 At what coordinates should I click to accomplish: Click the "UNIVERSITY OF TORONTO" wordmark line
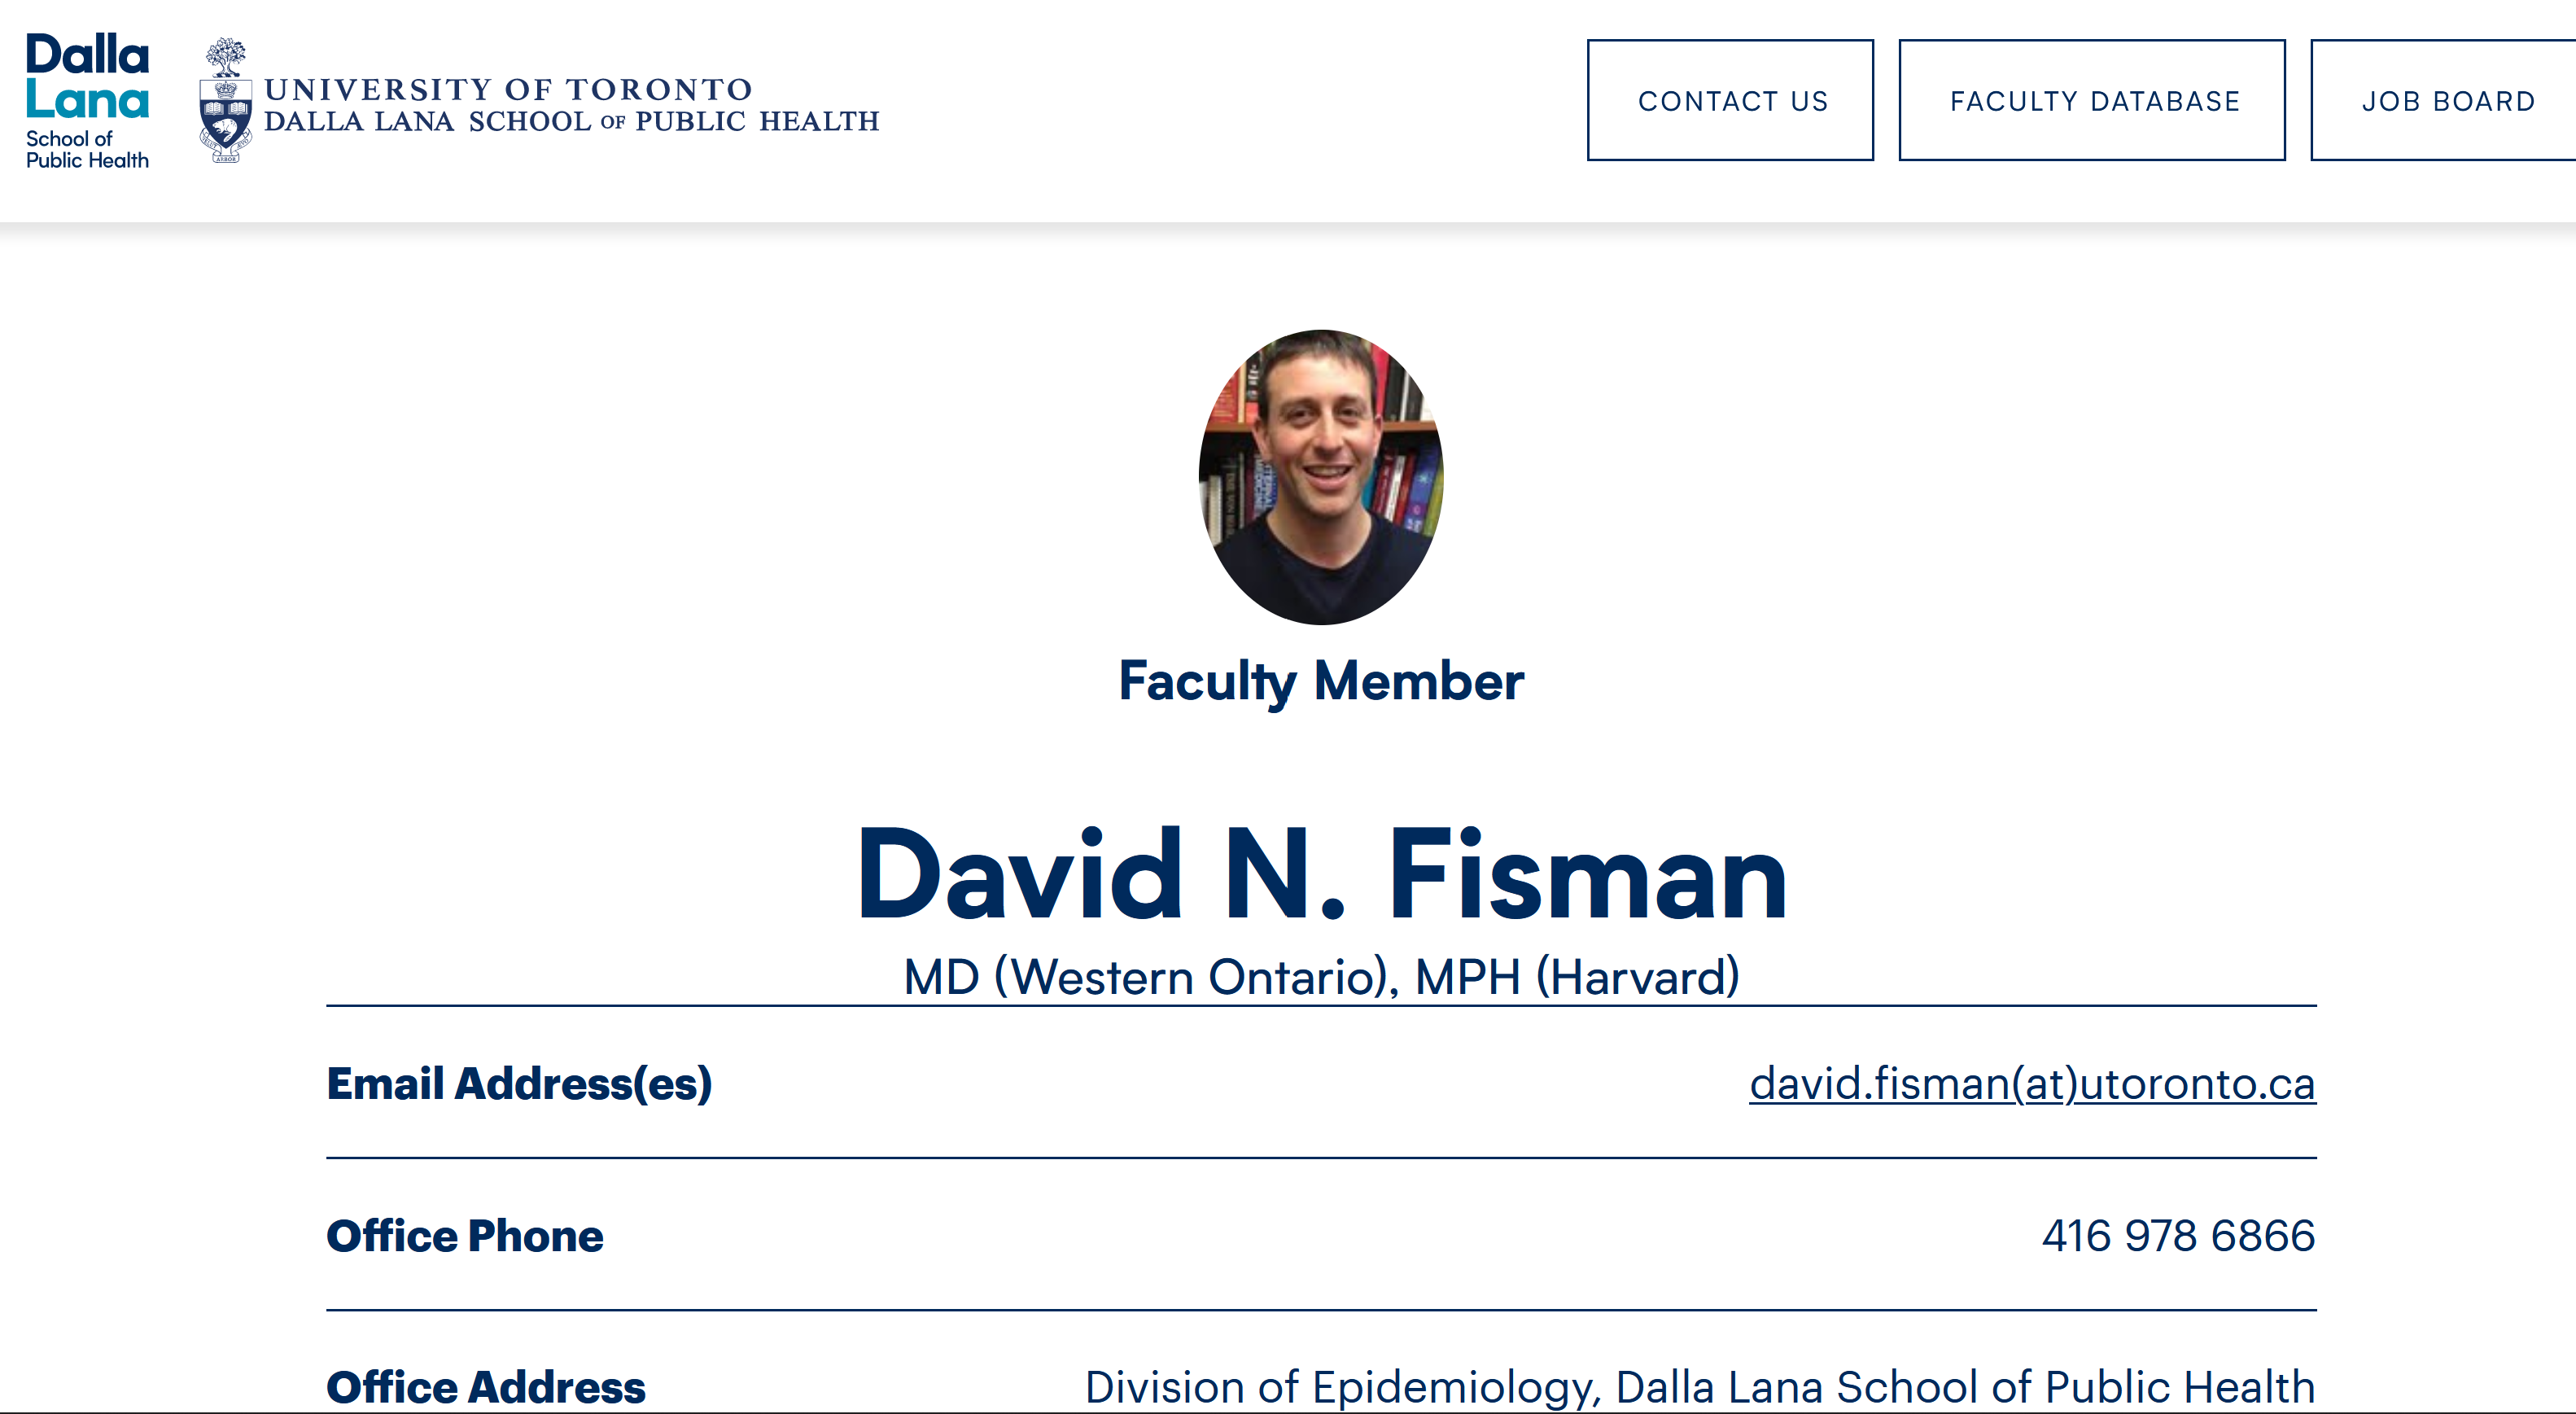508,89
